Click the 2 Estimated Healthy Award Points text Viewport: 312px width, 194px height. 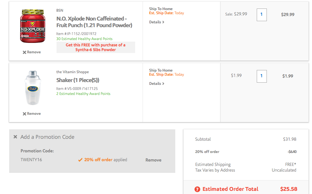(83, 94)
